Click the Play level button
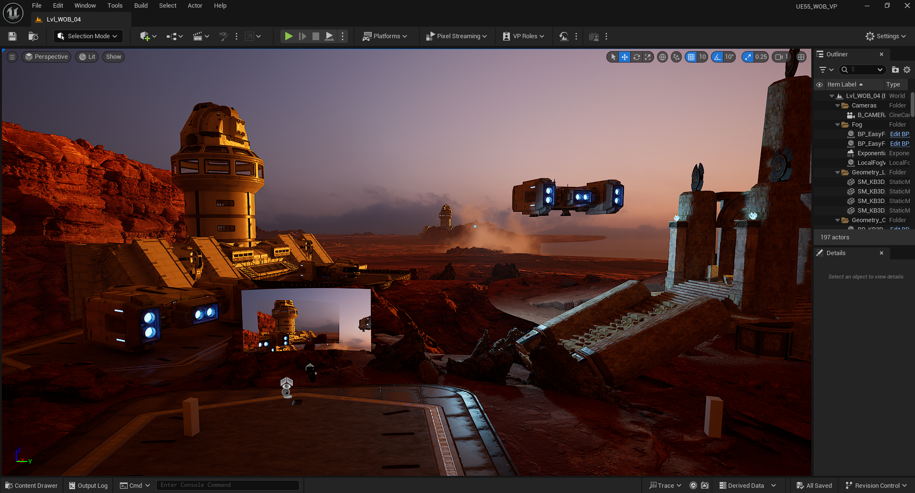 pos(289,36)
